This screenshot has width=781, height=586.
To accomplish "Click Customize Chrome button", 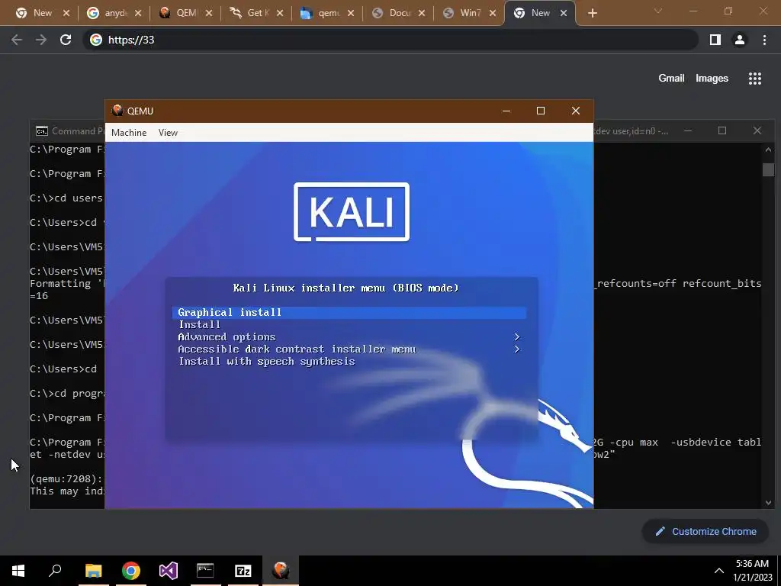I will point(705,532).
